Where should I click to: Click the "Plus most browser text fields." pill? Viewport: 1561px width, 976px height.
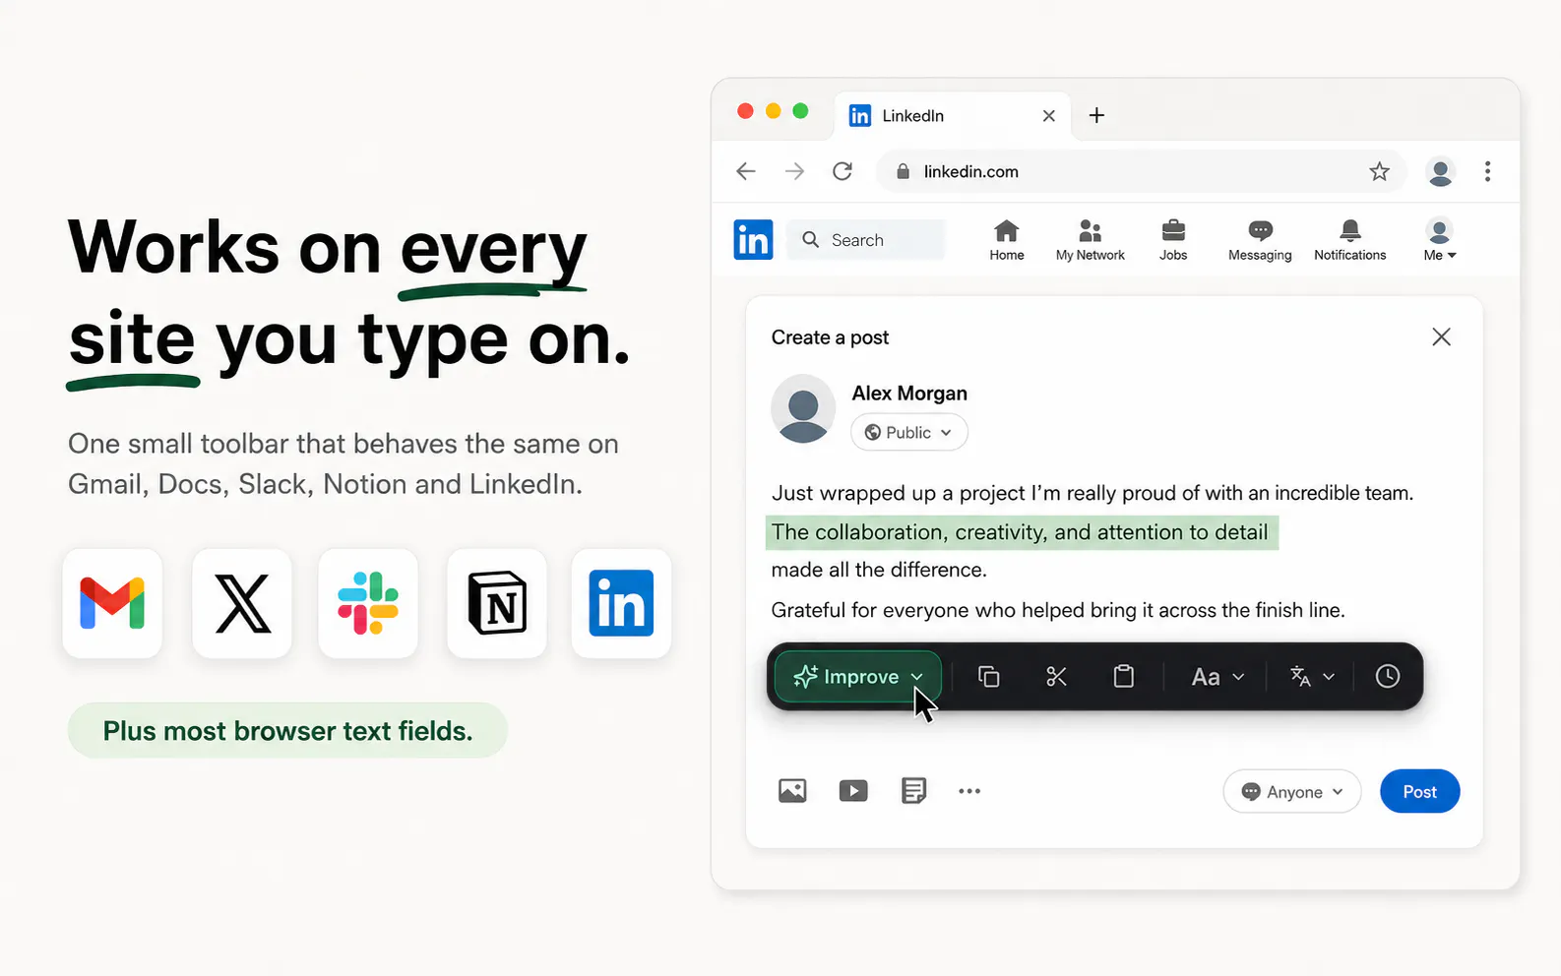pos(287,731)
